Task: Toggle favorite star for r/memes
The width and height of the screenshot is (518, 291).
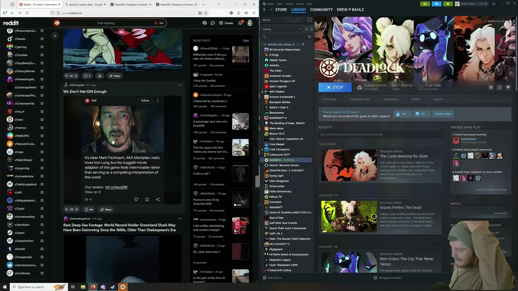Action: click(x=42, y=128)
